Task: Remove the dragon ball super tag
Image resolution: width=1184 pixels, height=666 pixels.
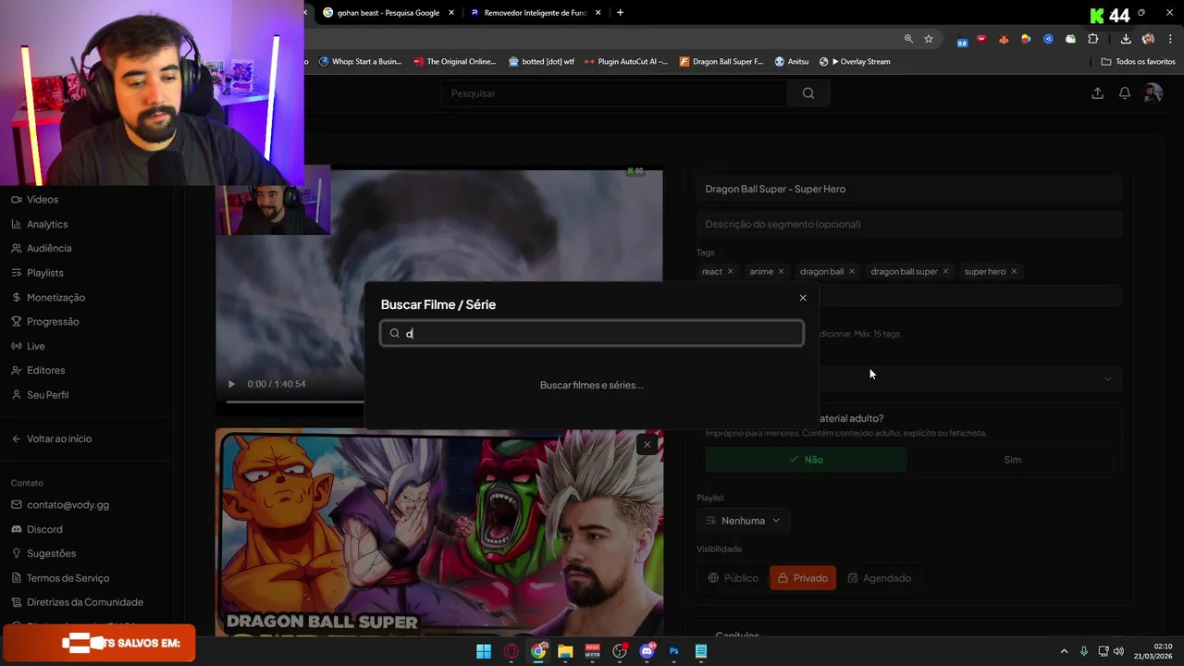Action: (945, 272)
